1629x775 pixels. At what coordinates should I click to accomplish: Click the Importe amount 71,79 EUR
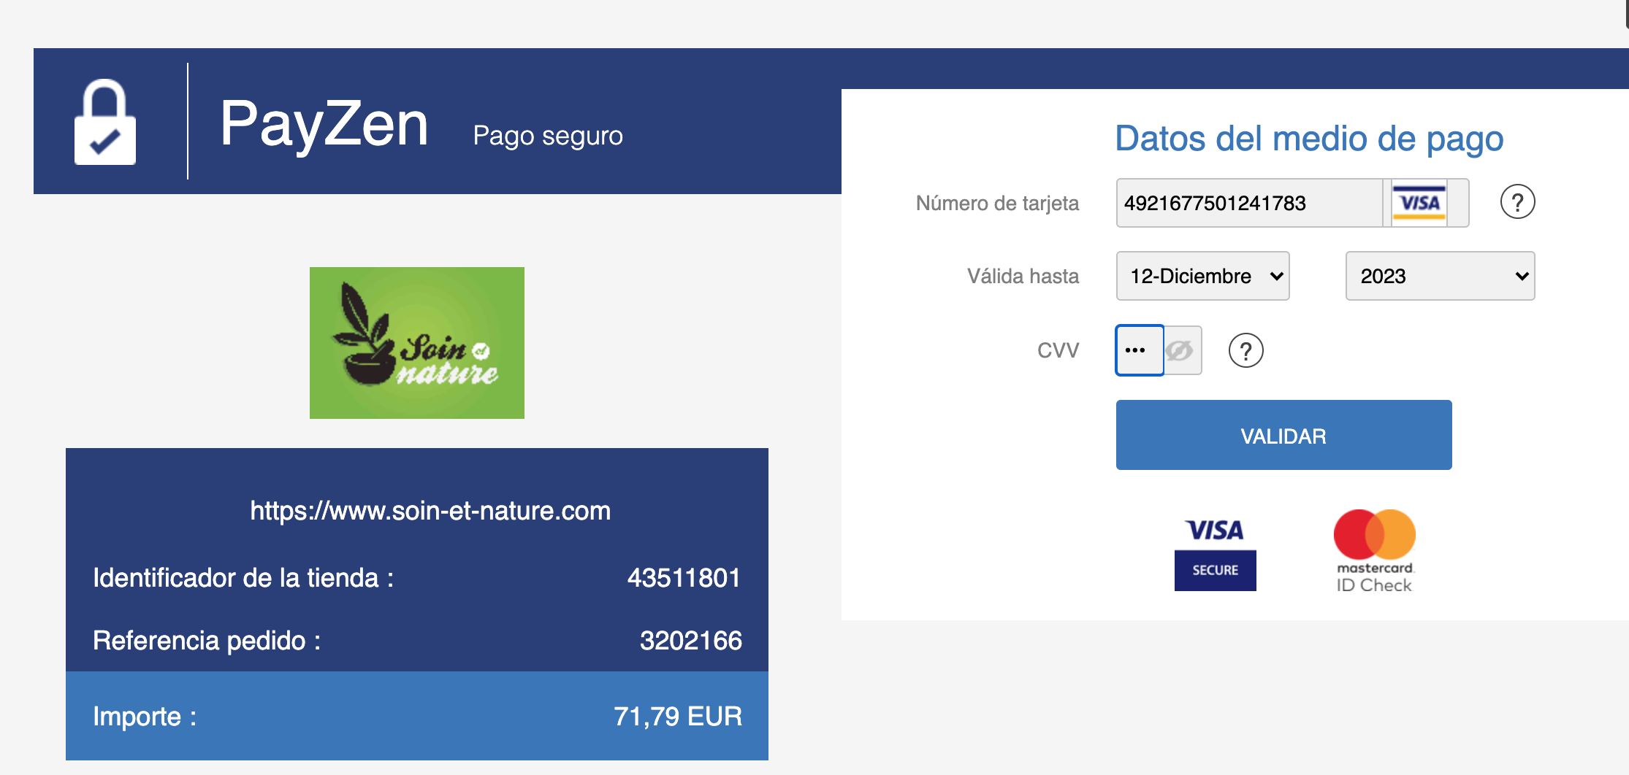coord(677,717)
